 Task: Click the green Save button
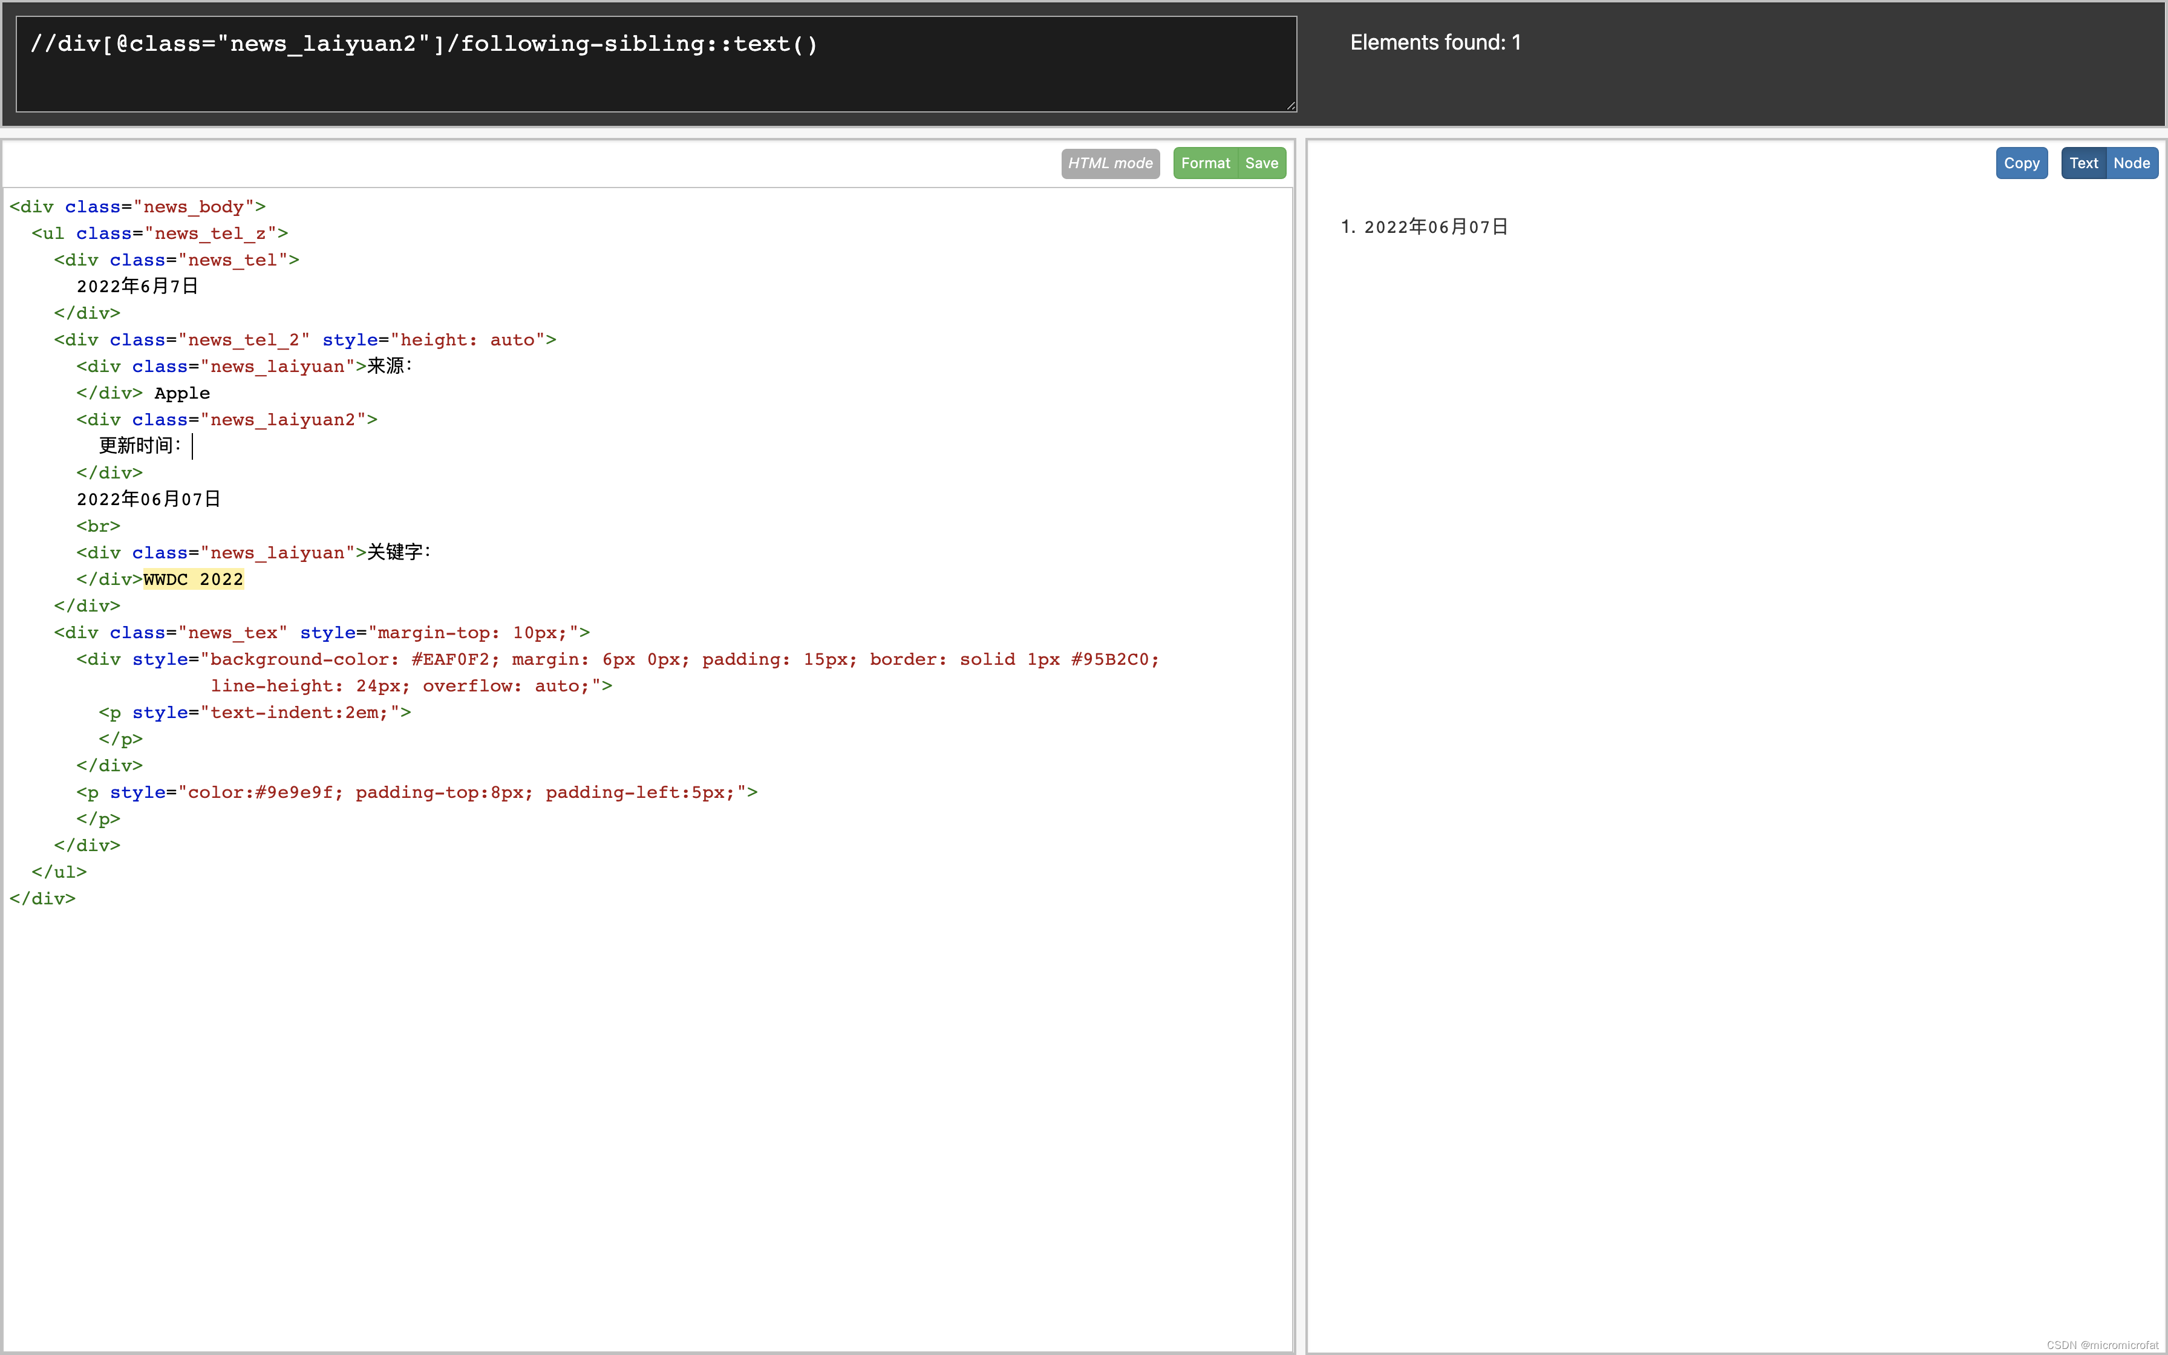pyautogui.click(x=1261, y=163)
